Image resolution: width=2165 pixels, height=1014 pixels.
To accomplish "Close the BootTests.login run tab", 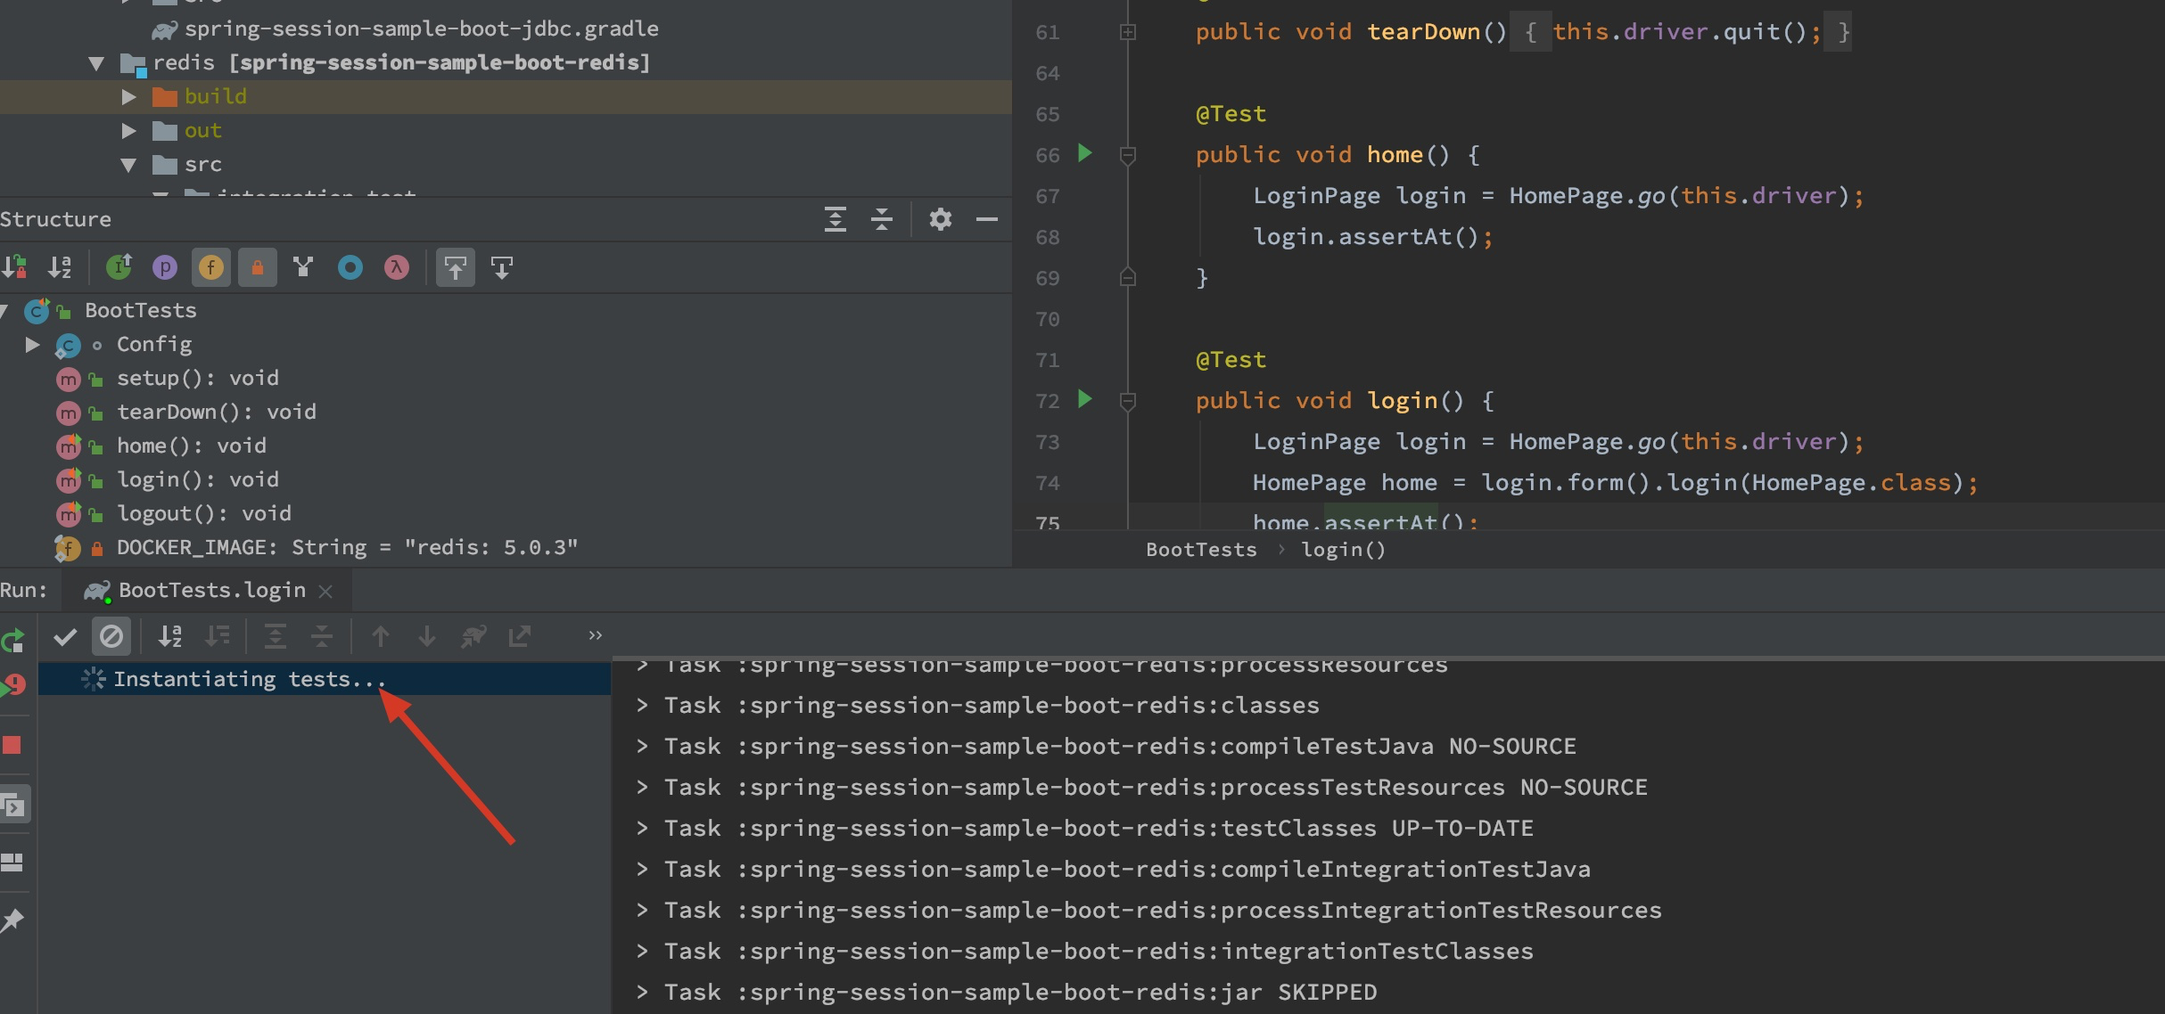I will 325,591.
